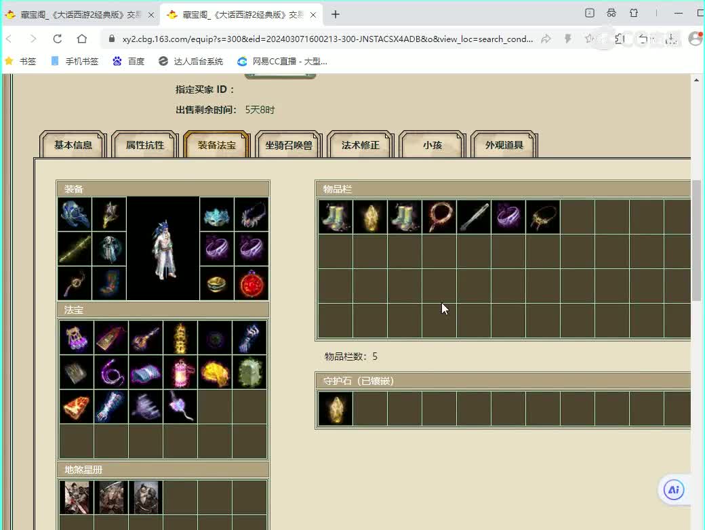Viewport: 705px width, 530px height.
Task: Select the 装备法宝 tab
Action: 217,145
